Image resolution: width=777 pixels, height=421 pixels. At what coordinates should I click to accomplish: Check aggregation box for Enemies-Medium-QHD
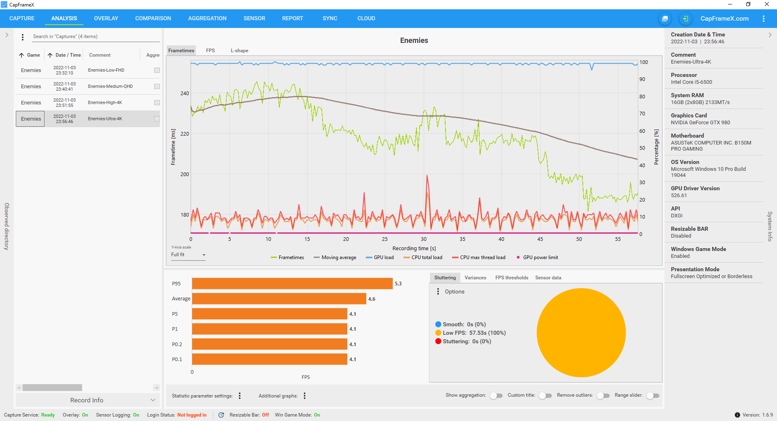[157, 87]
